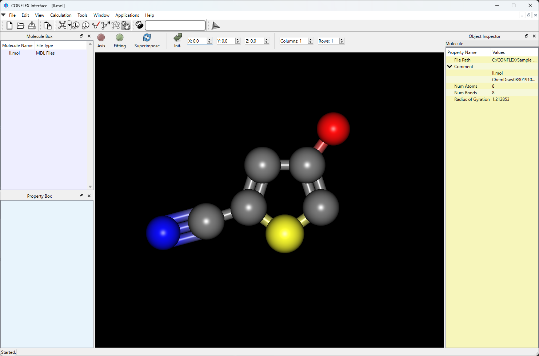The image size is (539, 356).
Task: Run the search with the play arrow
Action: 215,25
